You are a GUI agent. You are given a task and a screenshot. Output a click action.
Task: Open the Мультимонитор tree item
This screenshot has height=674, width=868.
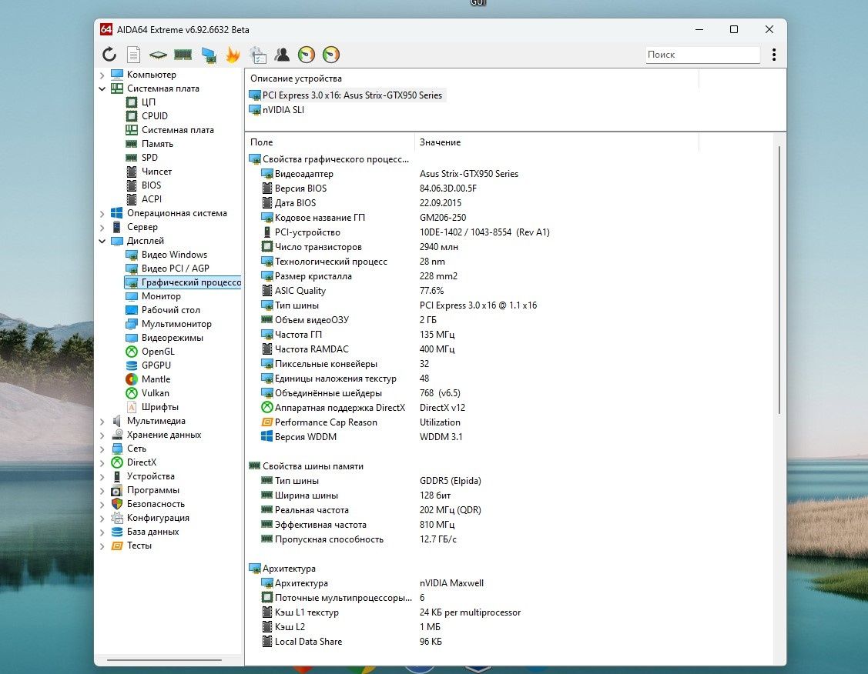[x=176, y=324]
